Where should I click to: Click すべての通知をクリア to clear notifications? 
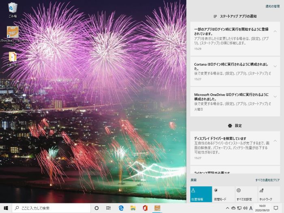coord(267,180)
